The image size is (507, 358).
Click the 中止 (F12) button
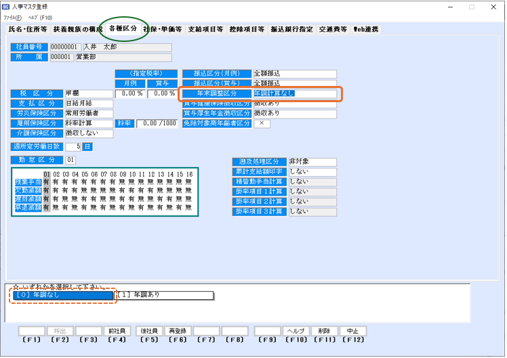click(x=352, y=332)
